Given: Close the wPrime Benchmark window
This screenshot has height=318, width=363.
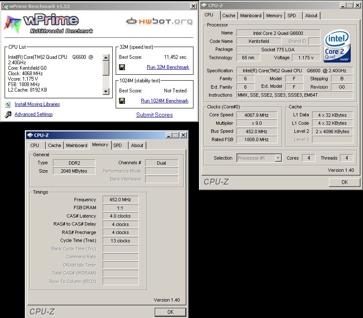Looking at the screenshot, I should [x=193, y=6].
